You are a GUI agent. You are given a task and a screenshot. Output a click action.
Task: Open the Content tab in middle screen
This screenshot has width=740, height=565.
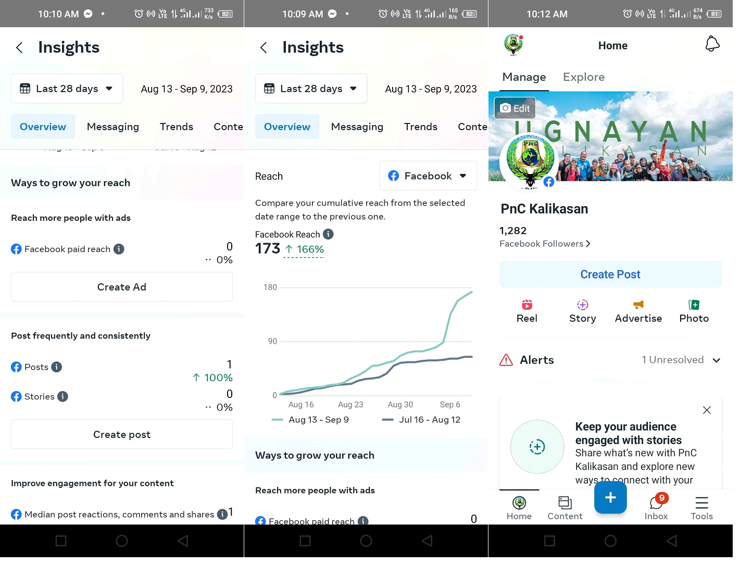(472, 127)
